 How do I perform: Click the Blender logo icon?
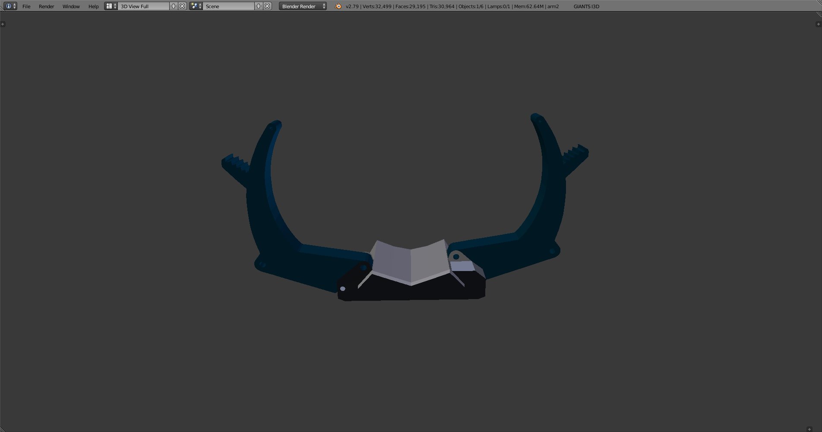pyautogui.click(x=338, y=6)
